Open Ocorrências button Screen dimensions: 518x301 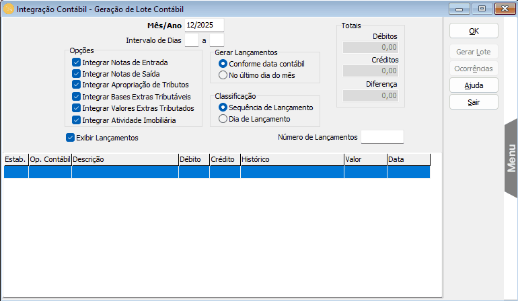coord(474,69)
